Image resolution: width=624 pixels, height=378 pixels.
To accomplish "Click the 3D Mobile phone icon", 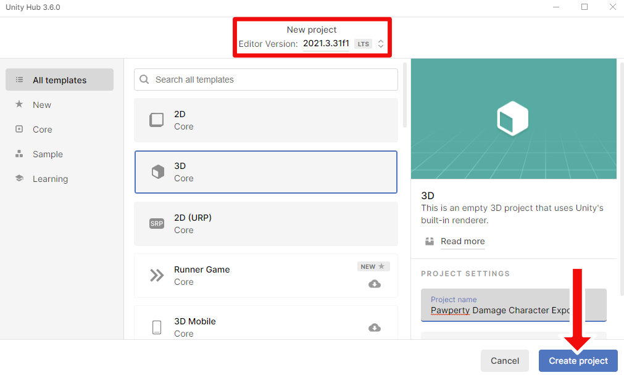I will click(x=157, y=327).
